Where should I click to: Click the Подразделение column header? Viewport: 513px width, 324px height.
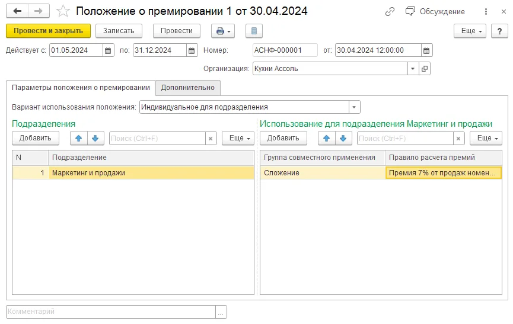pyautogui.click(x=151, y=158)
